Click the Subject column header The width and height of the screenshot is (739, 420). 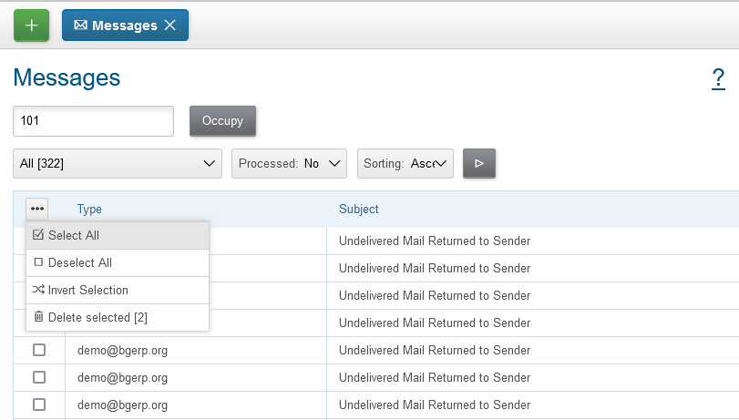point(358,209)
